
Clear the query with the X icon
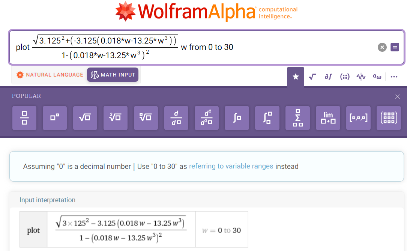click(382, 47)
